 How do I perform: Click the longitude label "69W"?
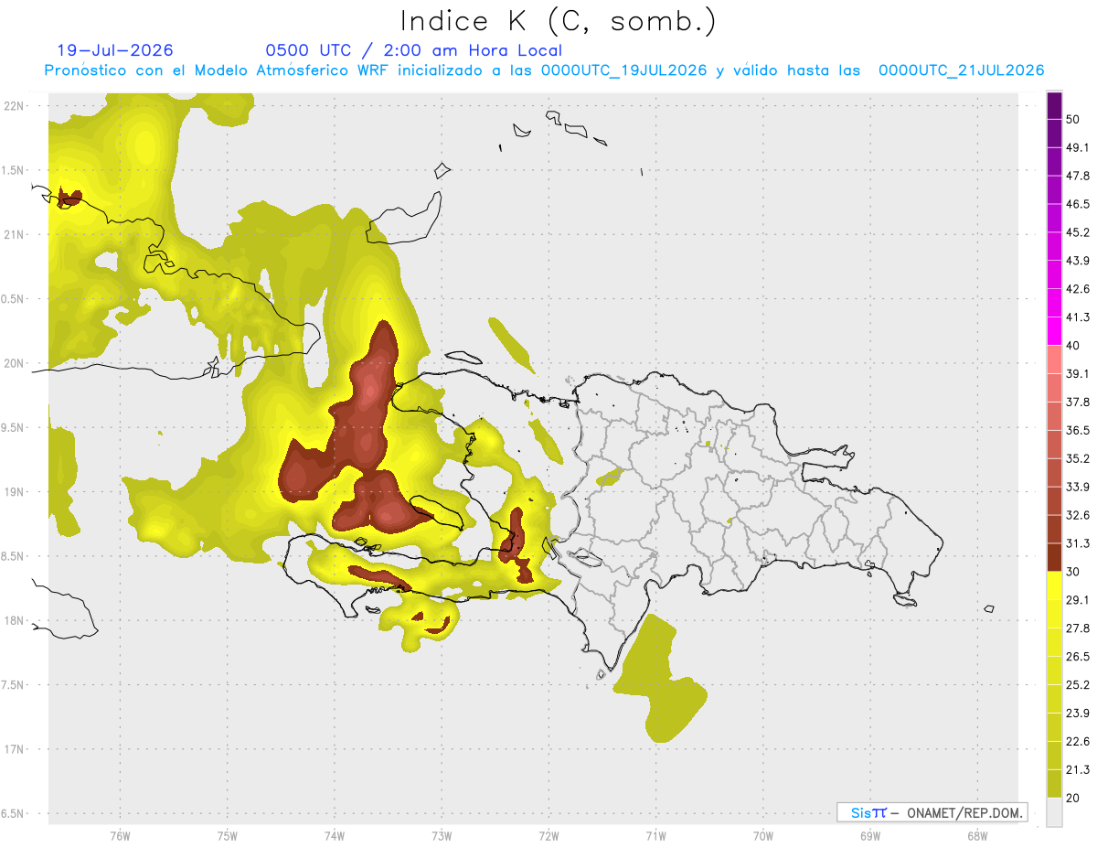click(x=869, y=835)
